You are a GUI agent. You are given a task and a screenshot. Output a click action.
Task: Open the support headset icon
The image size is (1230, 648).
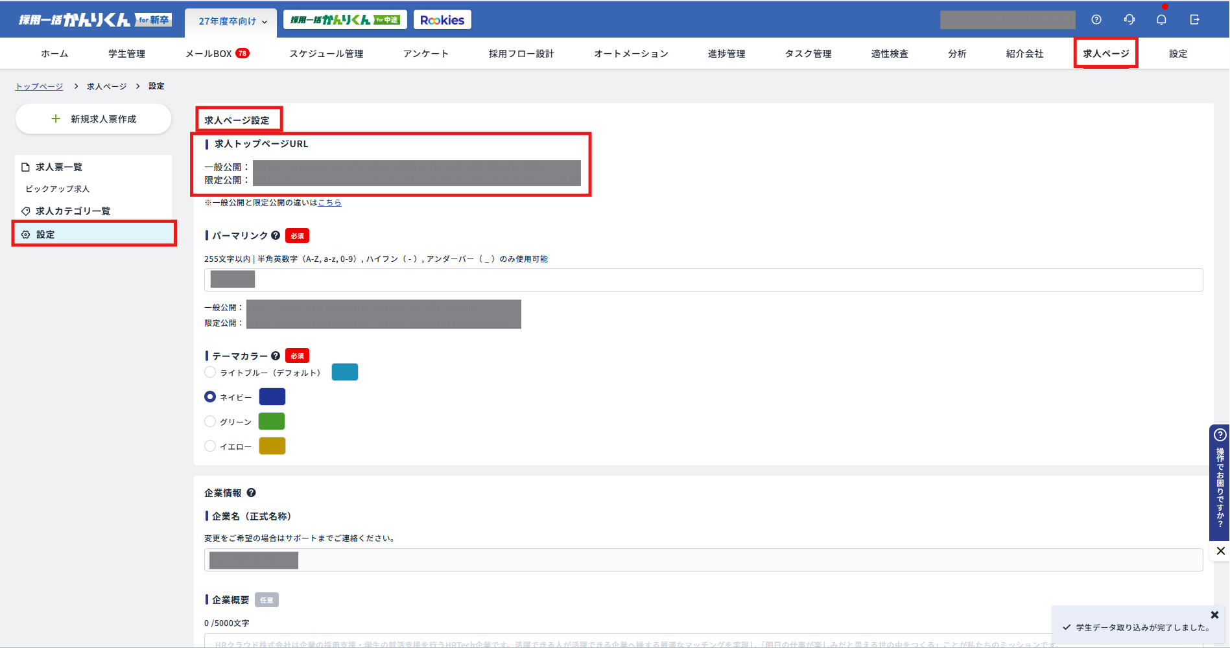coord(1129,19)
